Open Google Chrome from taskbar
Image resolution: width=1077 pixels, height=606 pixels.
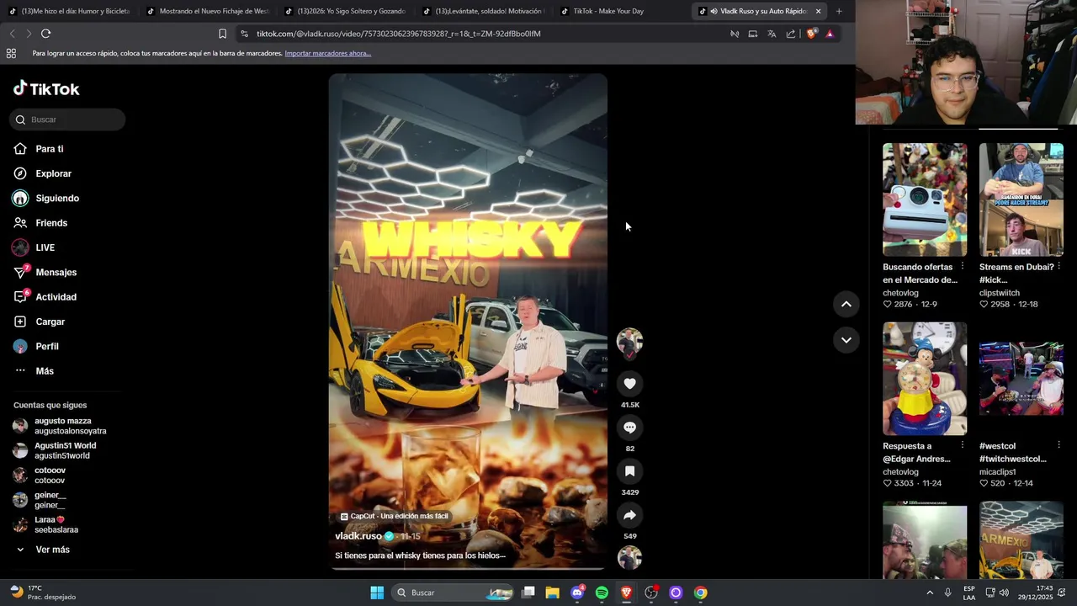[x=700, y=593]
